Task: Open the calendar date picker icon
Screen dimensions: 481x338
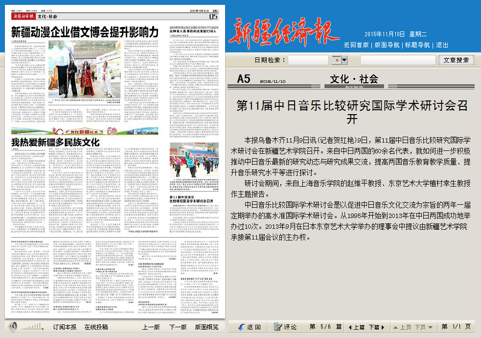Action: tap(337, 60)
